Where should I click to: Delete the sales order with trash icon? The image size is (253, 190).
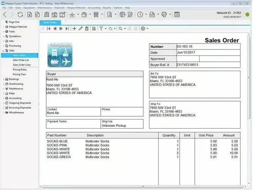[87, 29]
